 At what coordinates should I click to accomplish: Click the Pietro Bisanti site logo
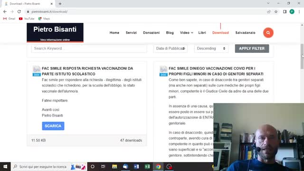point(55,33)
